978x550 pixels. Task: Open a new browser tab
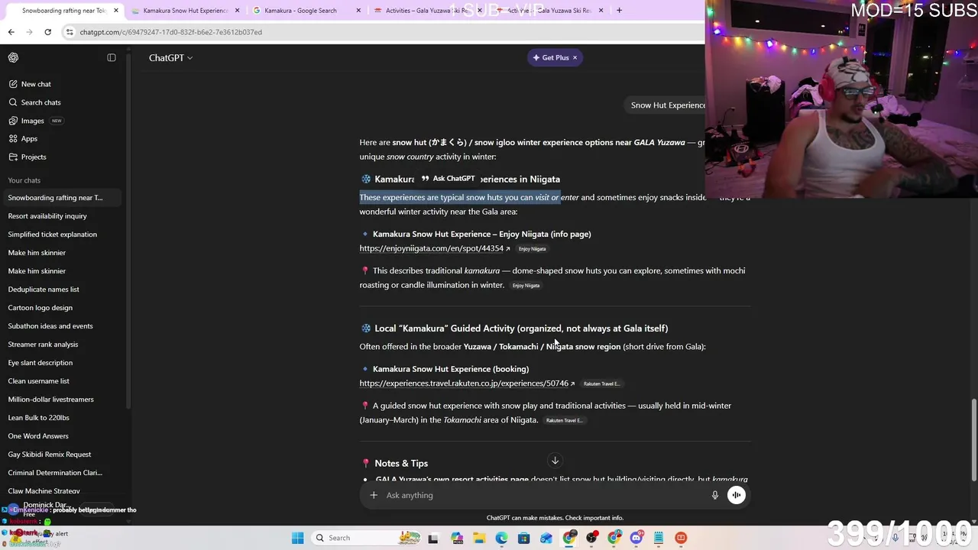(x=619, y=10)
